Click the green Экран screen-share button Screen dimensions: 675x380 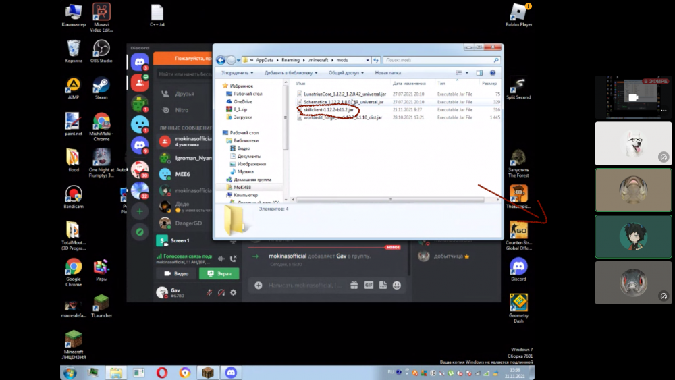(x=219, y=273)
